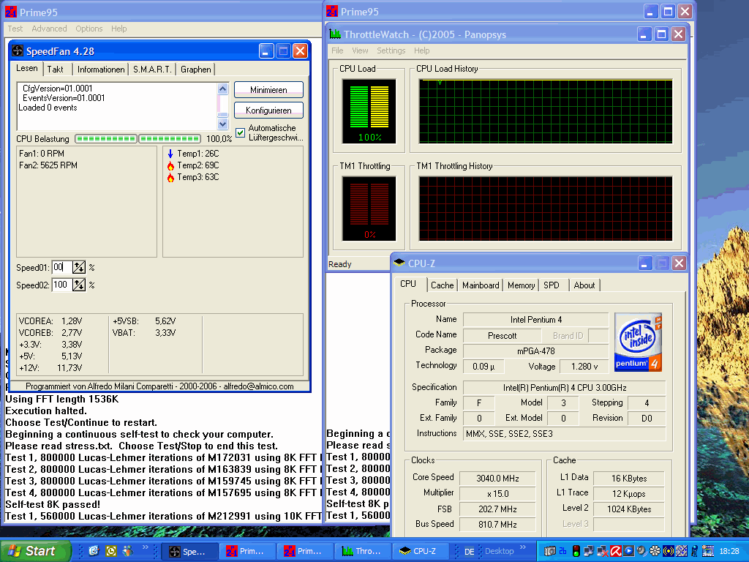Click the network connection tray icon with red X
This screenshot has width=749, height=562.
(603, 551)
